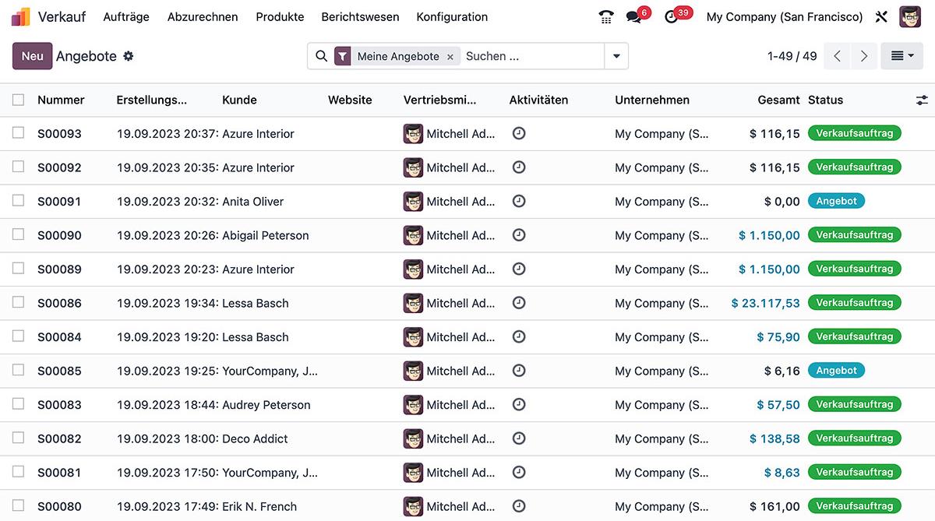Open the Berichtswesen menu
Image resolution: width=935 pixels, height=521 pixels.
pyautogui.click(x=360, y=17)
